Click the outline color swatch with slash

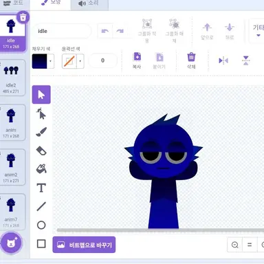tap(69, 61)
